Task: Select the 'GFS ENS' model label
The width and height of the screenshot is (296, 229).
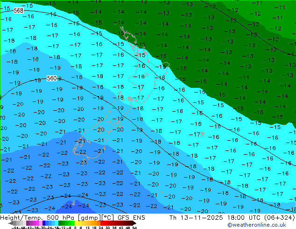Action: (131, 218)
